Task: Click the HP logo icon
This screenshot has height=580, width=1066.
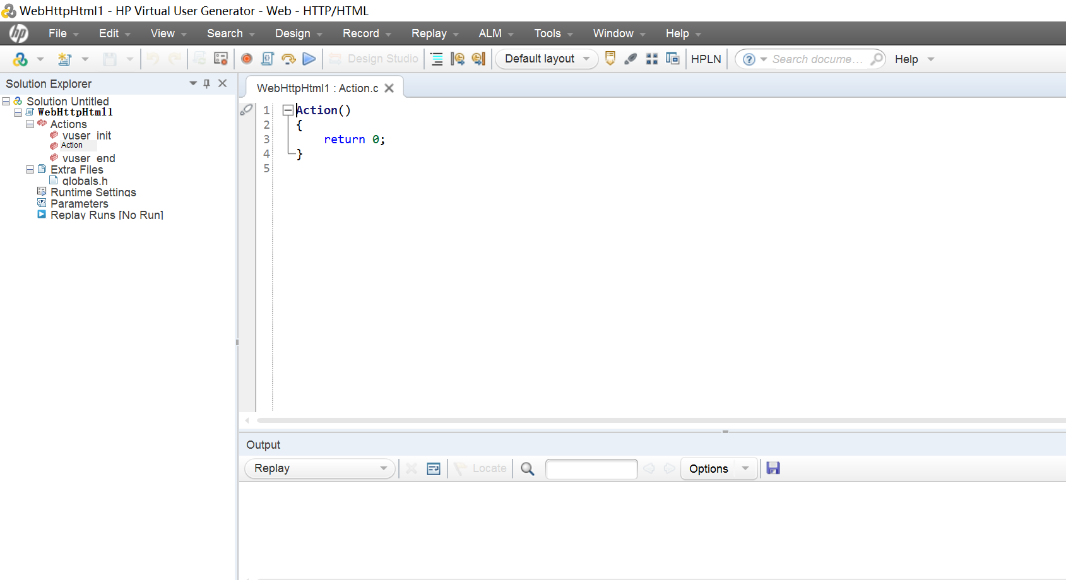Action: (19, 33)
